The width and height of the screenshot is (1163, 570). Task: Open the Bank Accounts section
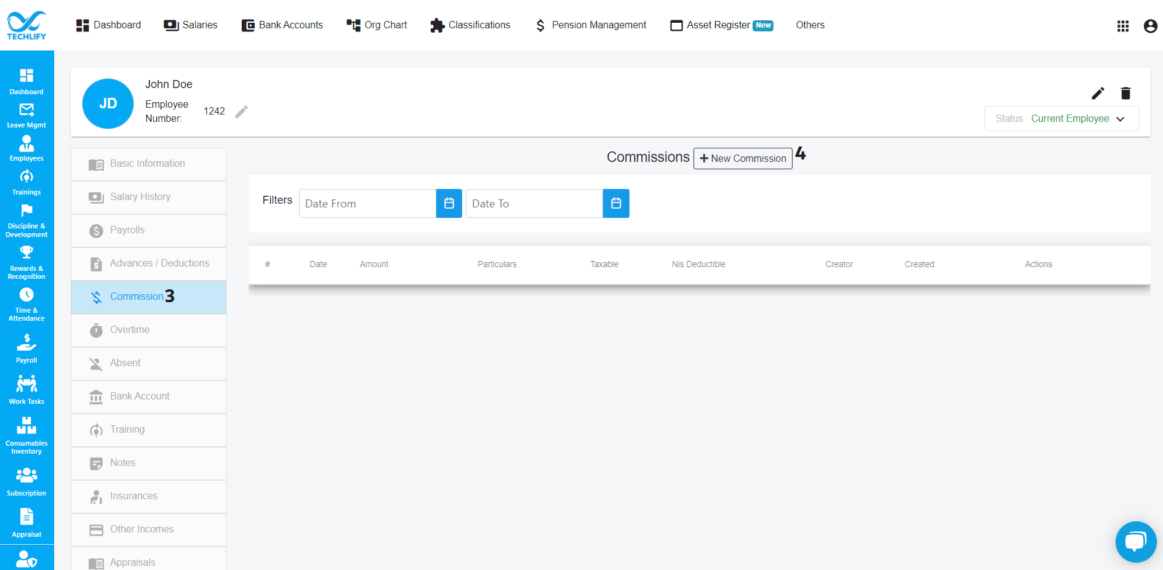[x=282, y=25]
